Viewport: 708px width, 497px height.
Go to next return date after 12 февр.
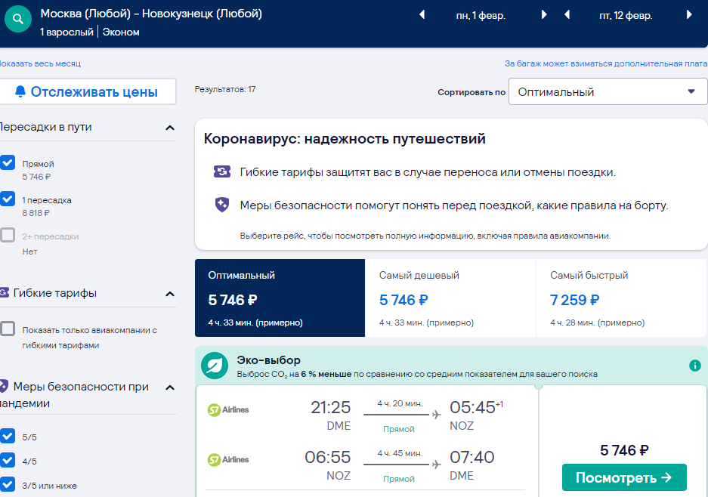[689, 15]
